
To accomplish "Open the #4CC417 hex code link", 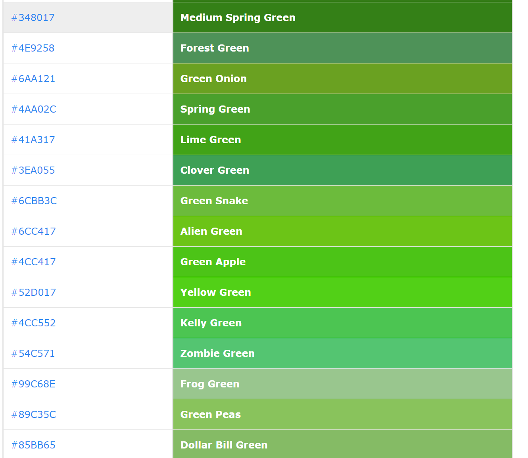I will point(33,262).
